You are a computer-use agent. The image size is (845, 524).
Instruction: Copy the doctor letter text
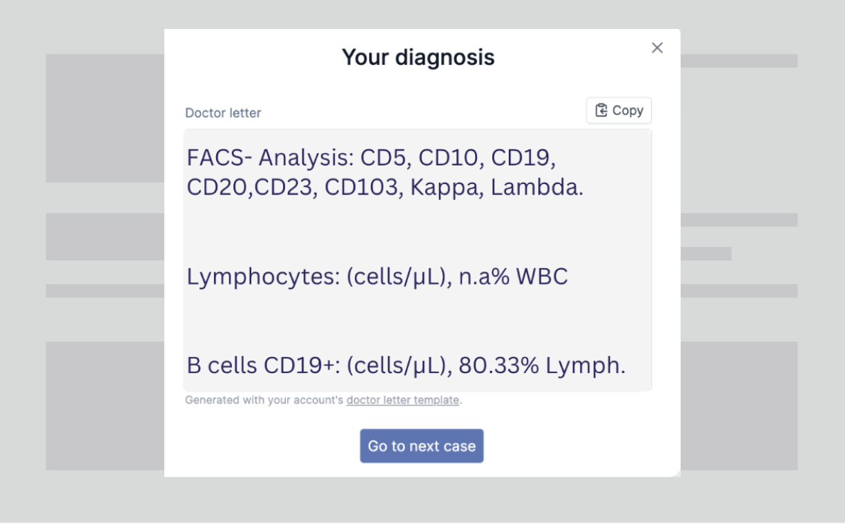pos(619,110)
